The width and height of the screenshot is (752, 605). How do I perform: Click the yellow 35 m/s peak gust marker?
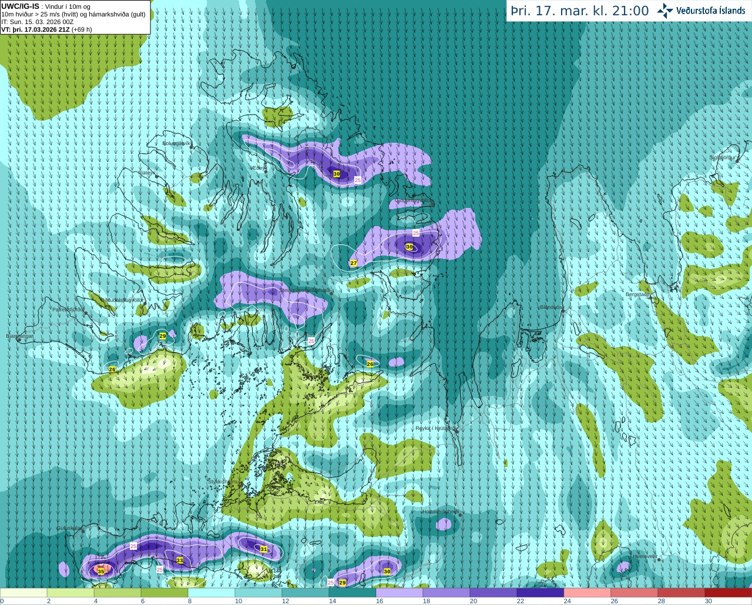(101, 571)
